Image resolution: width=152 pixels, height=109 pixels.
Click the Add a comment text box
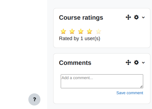(x=102, y=81)
